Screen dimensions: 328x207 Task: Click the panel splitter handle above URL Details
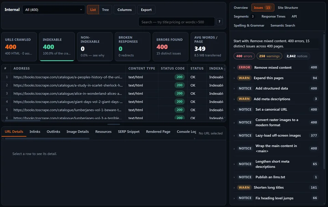click(x=113, y=124)
